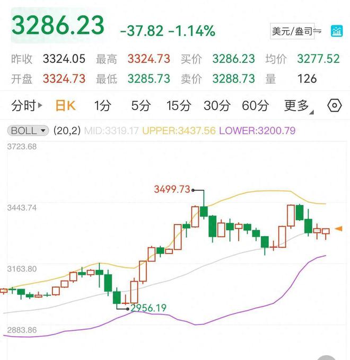Viewport: 350px width, 360px height.
Task: Select the 30分 timeframe tab
Action: (216, 106)
